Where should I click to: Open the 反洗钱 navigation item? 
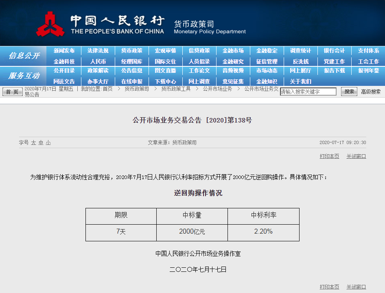coord(300,62)
